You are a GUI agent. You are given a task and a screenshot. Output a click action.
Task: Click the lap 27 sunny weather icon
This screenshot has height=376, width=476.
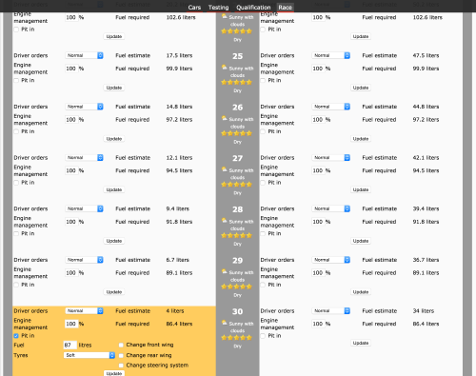coord(225,169)
